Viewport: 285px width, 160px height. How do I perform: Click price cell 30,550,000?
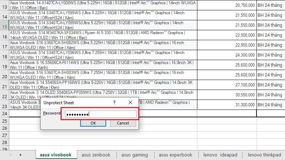click(x=227, y=95)
